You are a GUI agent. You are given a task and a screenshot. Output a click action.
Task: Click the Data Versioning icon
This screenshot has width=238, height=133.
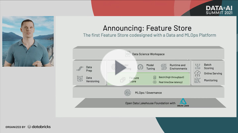[80, 79]
